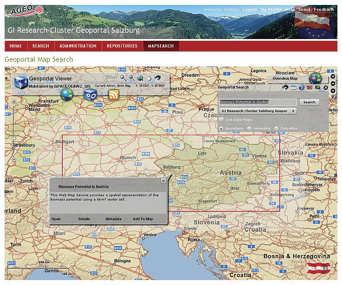The image size is (342, 285).
Task: Click the 'Geoportal Map Search' heading
Action: pyautogui.click(x=39, y=59)
